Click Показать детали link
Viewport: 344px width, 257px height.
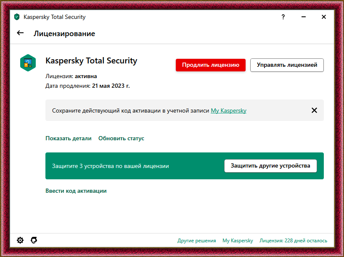click(x=69, y=139)
